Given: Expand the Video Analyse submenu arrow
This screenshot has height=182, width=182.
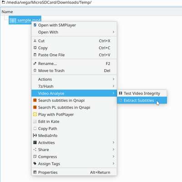Looking at the screenshot, I should tap(113, 93).
